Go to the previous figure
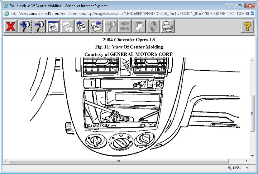Screen dimensions: 258x174 click(82, 27)
